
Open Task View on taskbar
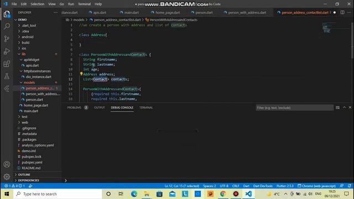click(121, 194)
